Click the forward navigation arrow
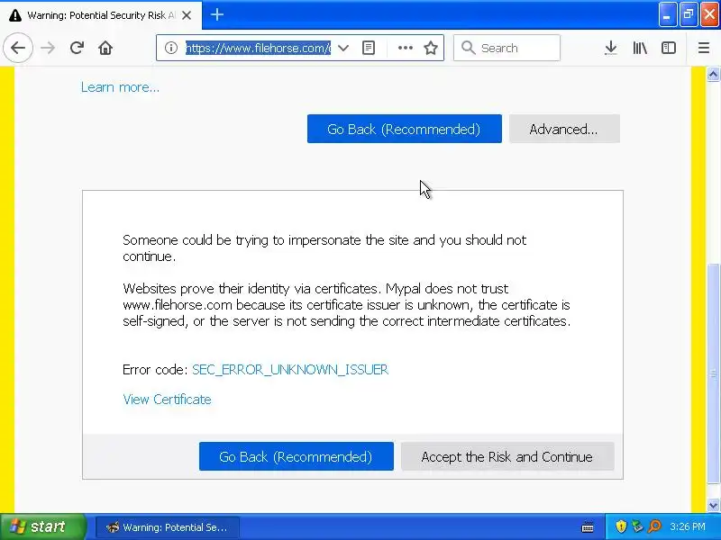This screenshot has width=721, height=540. [48, 48]
